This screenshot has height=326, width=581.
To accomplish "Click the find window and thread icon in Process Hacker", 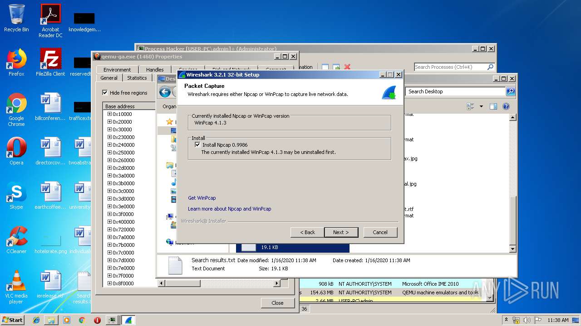I will click(336, 67).
